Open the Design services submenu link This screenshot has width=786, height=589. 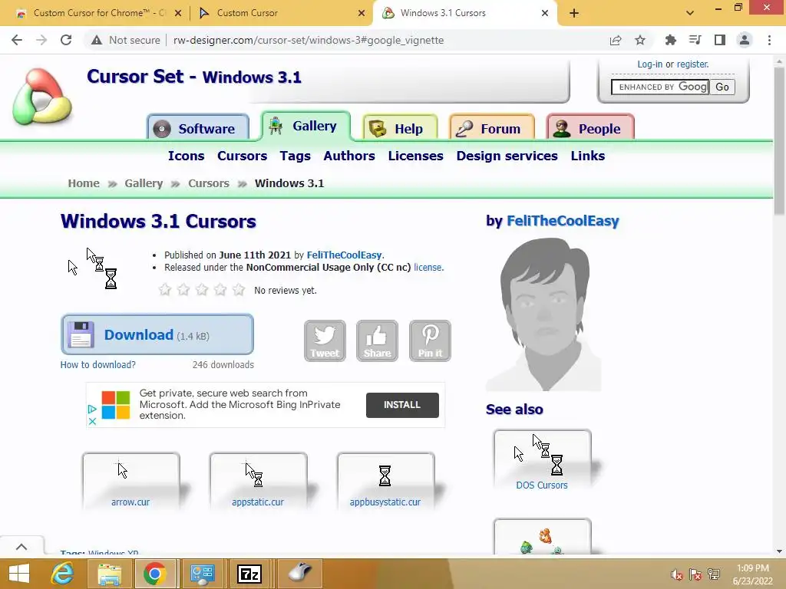click(507, 156)
